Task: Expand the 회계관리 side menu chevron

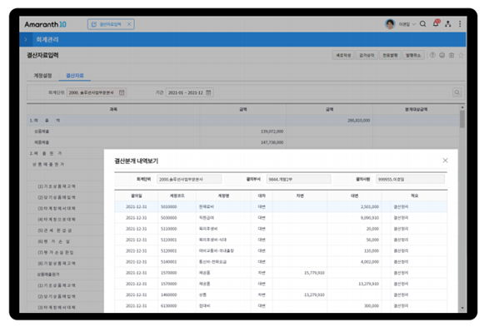Action: point(26,40)
